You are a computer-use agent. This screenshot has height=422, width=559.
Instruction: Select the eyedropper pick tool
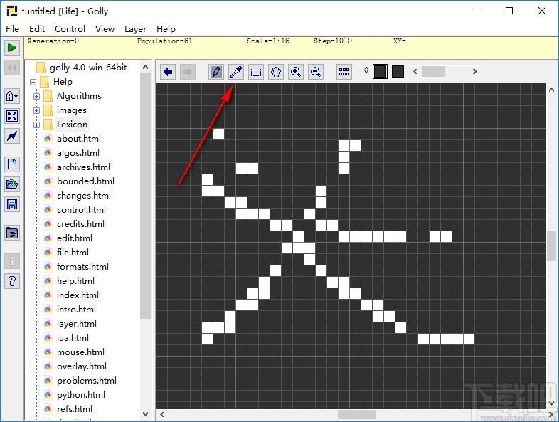(236, 72)
